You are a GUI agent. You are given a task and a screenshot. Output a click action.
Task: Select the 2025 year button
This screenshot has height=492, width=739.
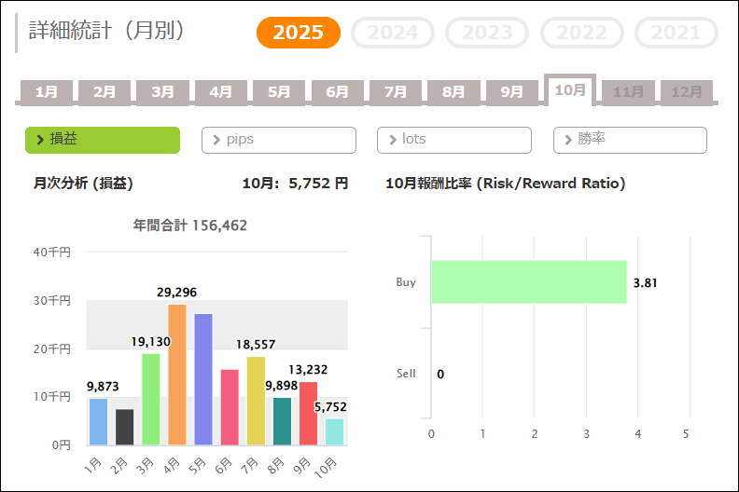(299, 33)
